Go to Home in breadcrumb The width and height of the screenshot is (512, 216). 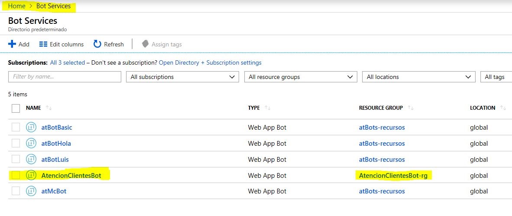point(16,6)
